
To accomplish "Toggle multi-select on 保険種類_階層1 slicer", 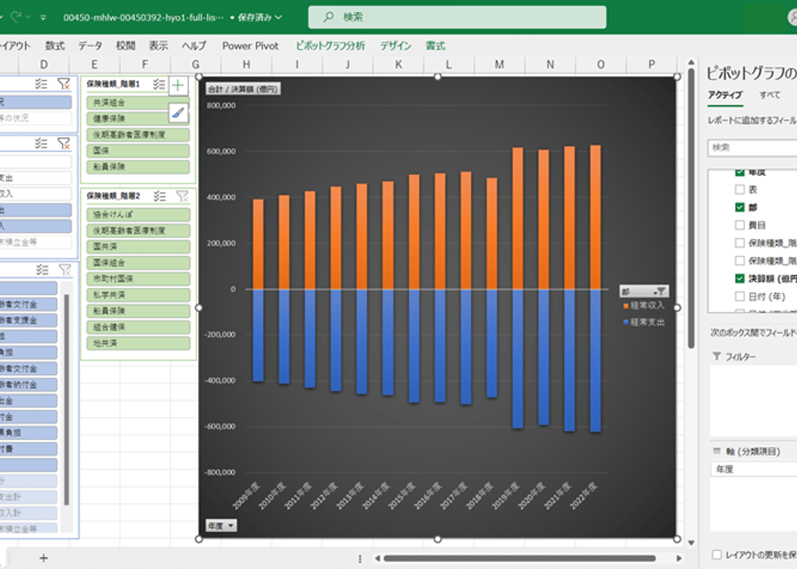I will tap(159, 84).
